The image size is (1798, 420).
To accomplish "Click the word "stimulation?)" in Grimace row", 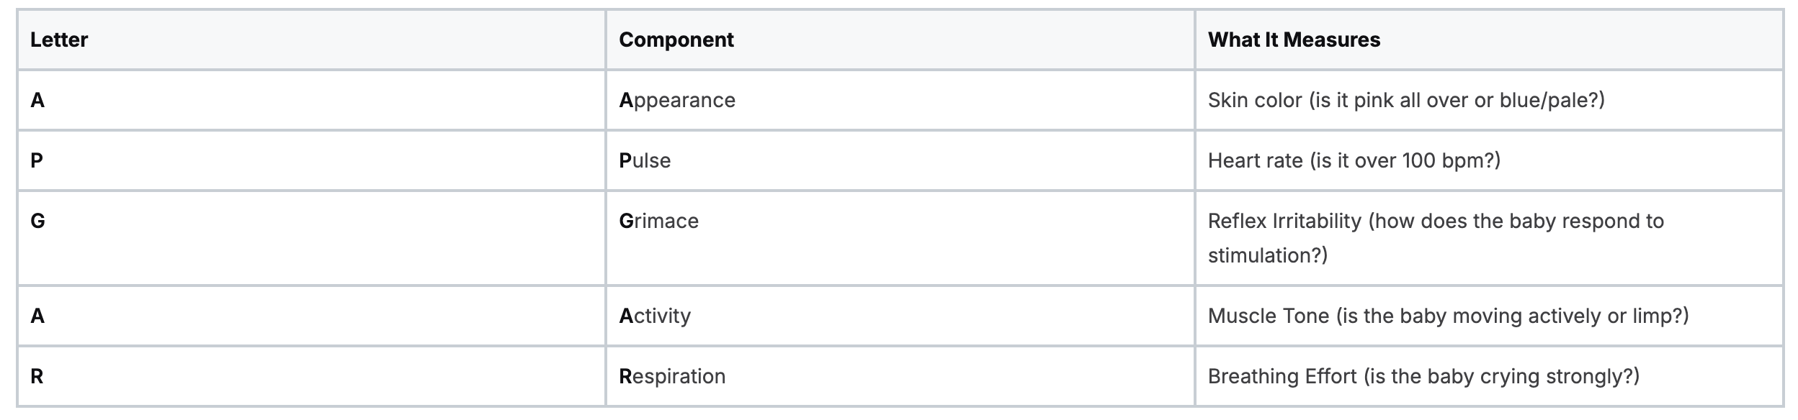I will [1267, 255].
